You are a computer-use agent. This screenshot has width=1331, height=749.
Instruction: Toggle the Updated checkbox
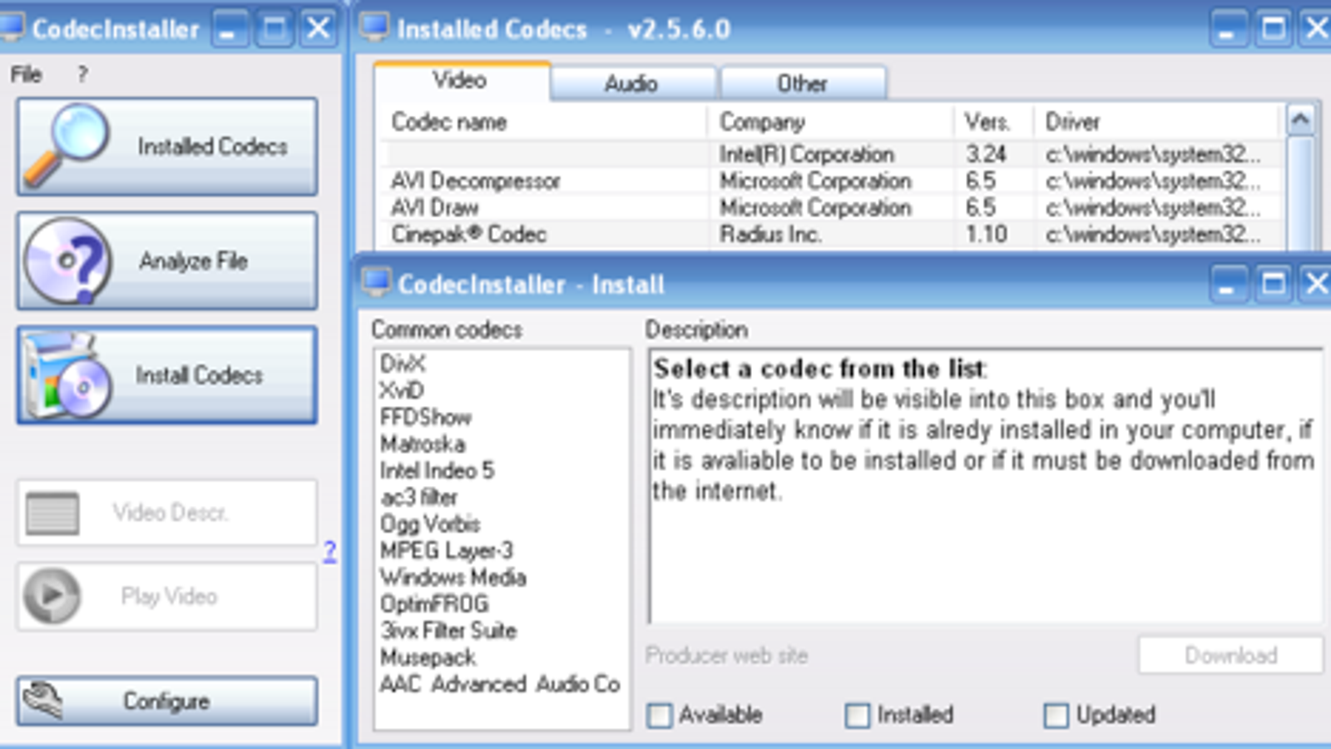pos(1056,716)
